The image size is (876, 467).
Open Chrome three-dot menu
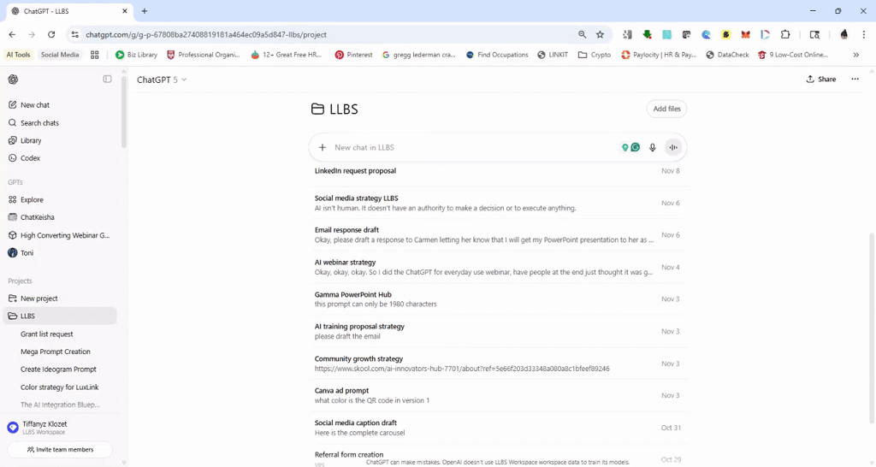point(863,34)
